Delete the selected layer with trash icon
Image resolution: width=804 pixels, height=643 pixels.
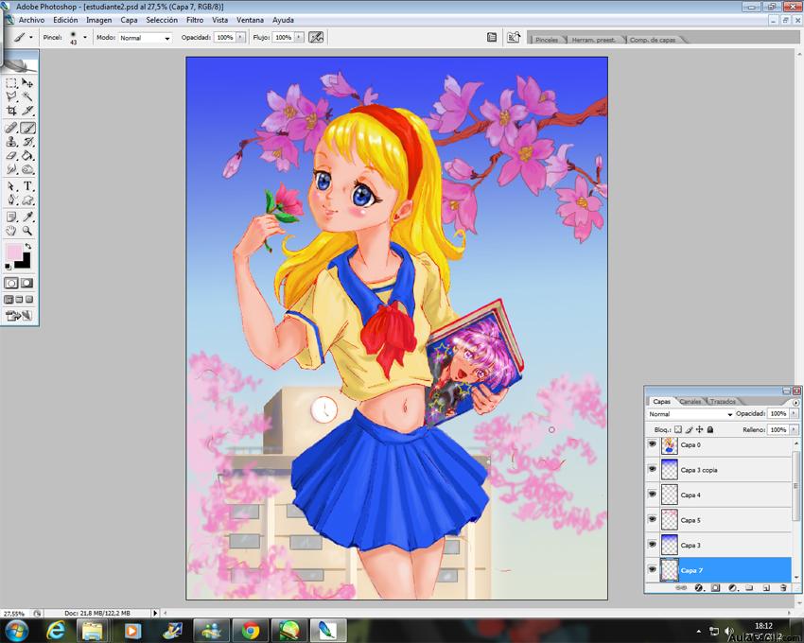[x=783, y=587]
